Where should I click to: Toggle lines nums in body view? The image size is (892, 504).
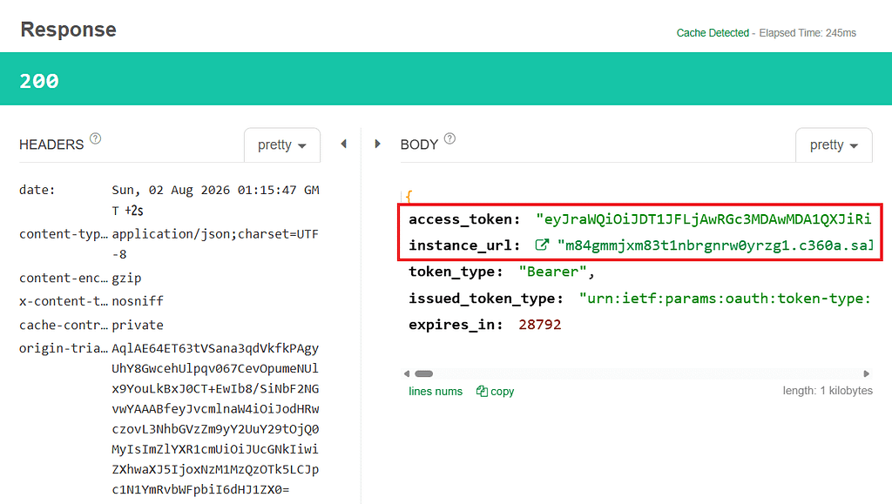pyautogui.click(x=436, y=391)
